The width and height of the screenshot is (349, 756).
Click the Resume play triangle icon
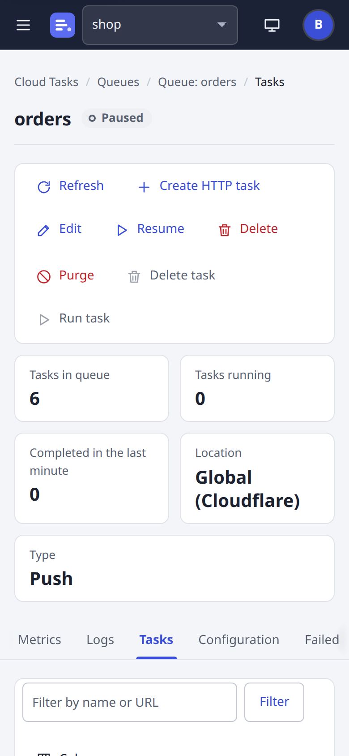point(122,230)
